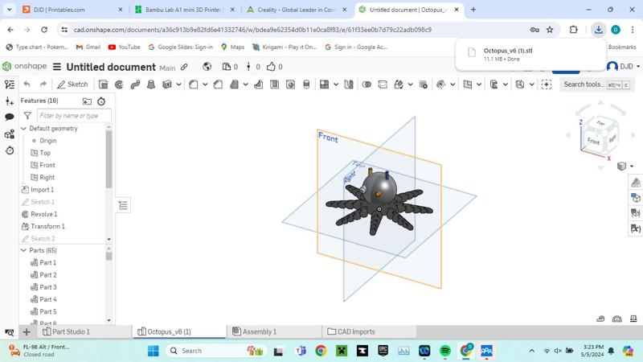
Task: Select the Plane tool
Action: coord(468,84)
